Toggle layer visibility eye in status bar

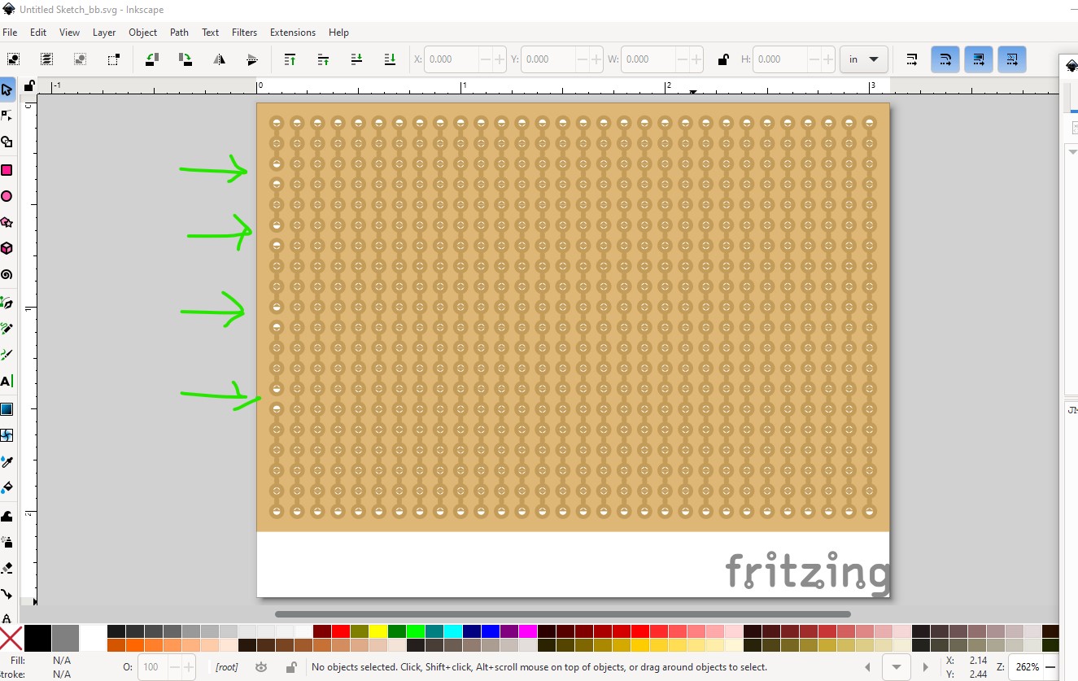pos(261,667)
